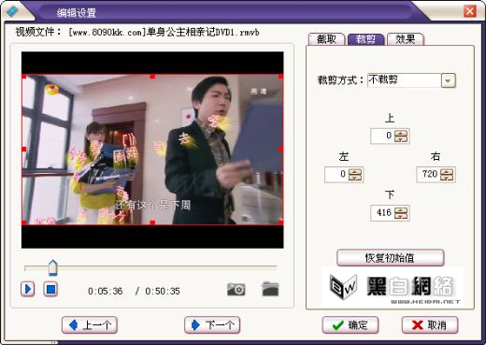Click the top-left crop handle

click(24, 76)
